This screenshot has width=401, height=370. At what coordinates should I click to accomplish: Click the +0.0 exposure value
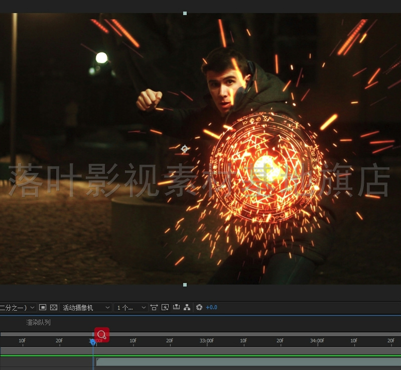(x=211, y=308)
